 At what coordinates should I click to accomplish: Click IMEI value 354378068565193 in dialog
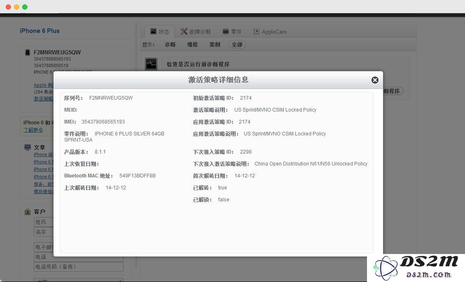(x=103, y=121)
